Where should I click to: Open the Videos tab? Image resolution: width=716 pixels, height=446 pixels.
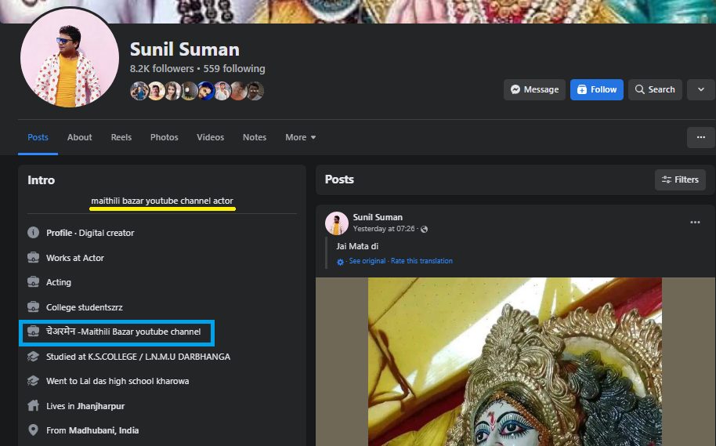click(x=210, y=137)
